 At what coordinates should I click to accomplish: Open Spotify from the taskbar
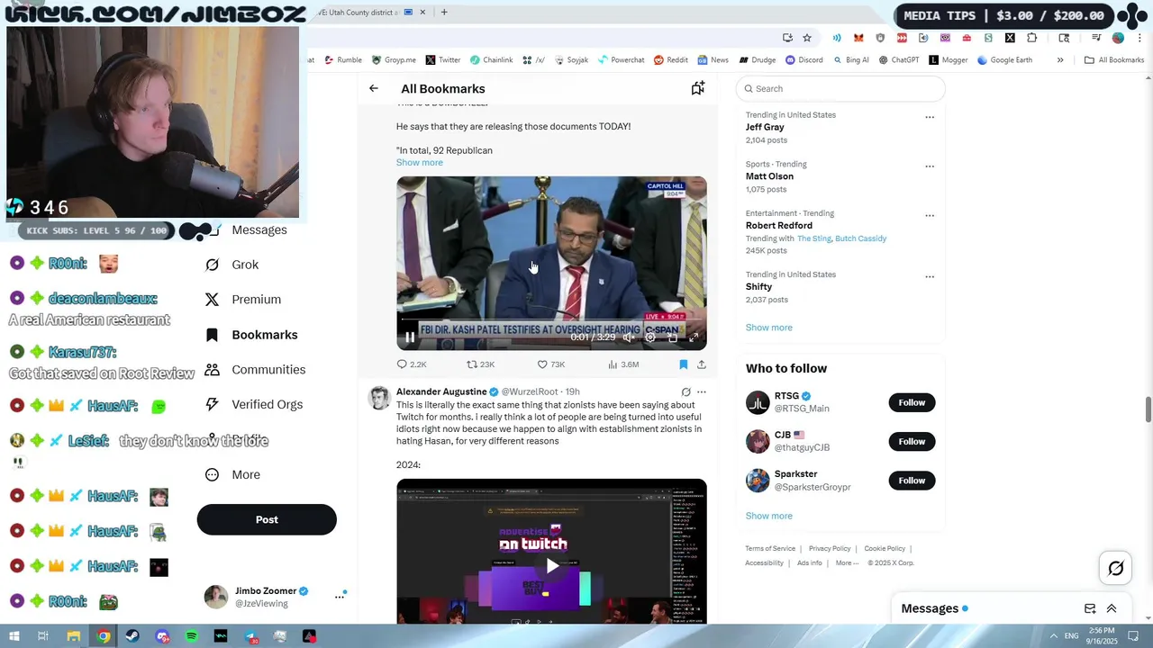pyautogui.click(x=192, y=636)
